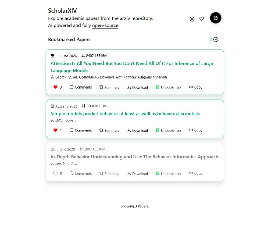Image resolution: width=268 pixels, height=228 pixels.
Task: Open the In-Depth Behavior Understanding title
Action: pos(134,157)
